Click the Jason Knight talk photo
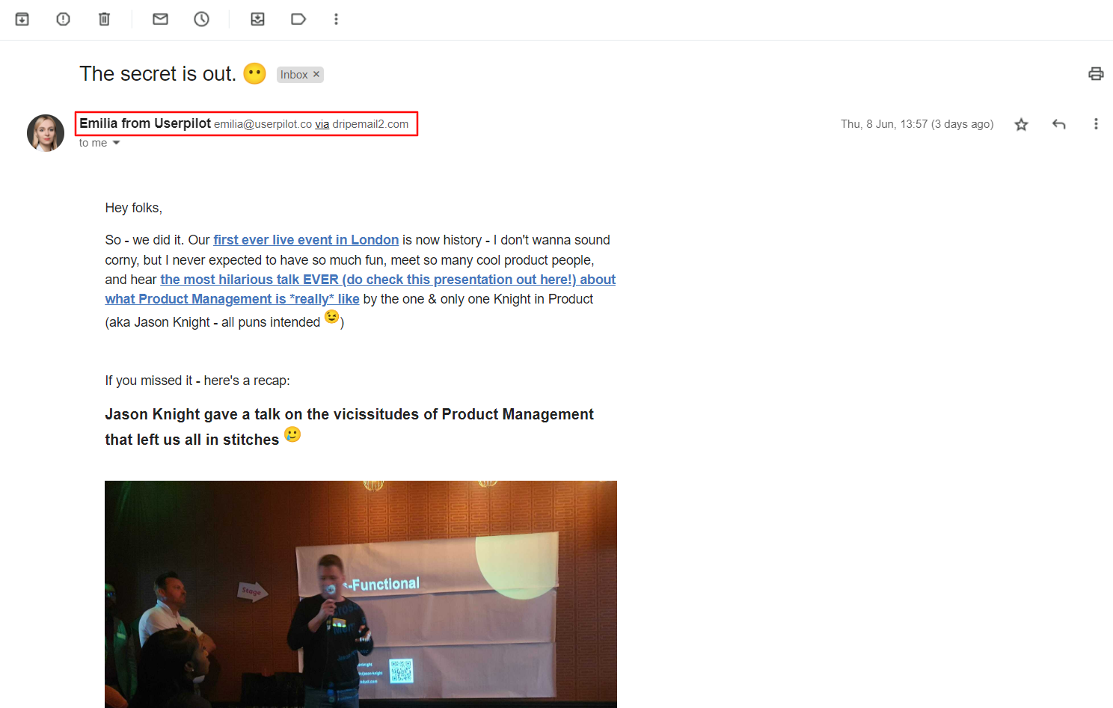 pyautogui.click(x=361, y=594)
